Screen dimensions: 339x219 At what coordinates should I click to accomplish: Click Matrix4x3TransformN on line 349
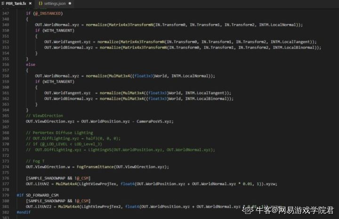131,25
